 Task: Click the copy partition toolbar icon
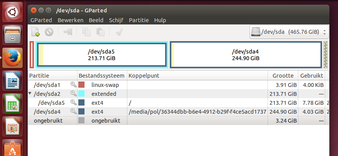(86, 32)
